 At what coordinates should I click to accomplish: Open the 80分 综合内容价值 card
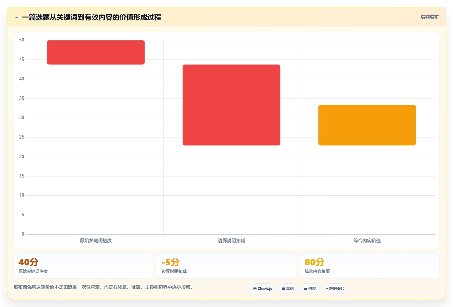[x=369, y=266]
